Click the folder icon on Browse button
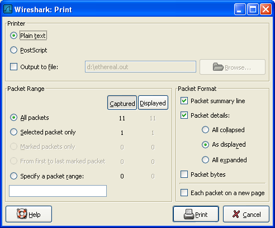Viewport: 275px width, 228px height. [218, 67]
